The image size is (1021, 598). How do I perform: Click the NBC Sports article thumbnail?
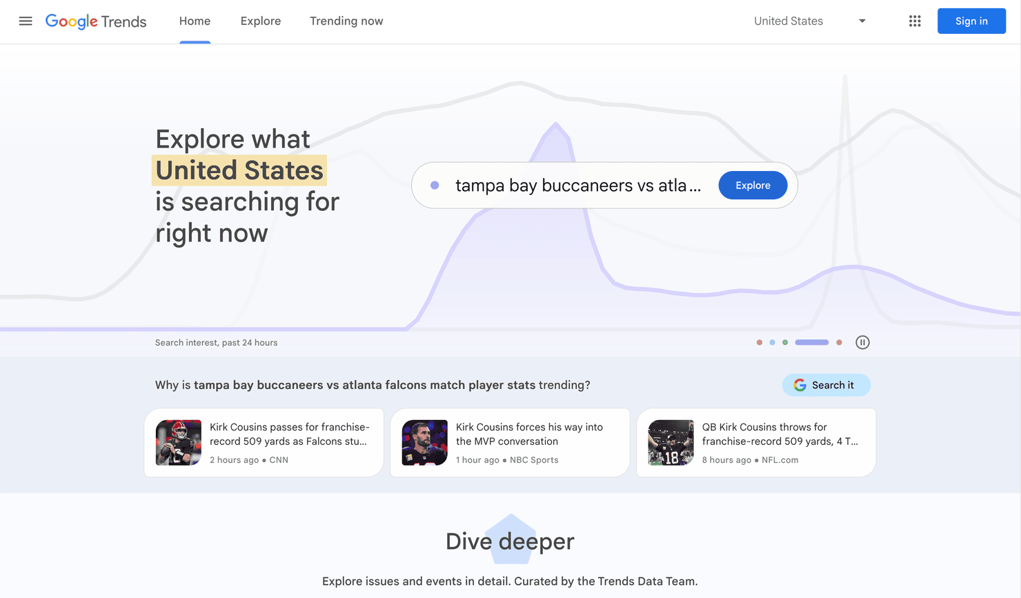(425, 443)
